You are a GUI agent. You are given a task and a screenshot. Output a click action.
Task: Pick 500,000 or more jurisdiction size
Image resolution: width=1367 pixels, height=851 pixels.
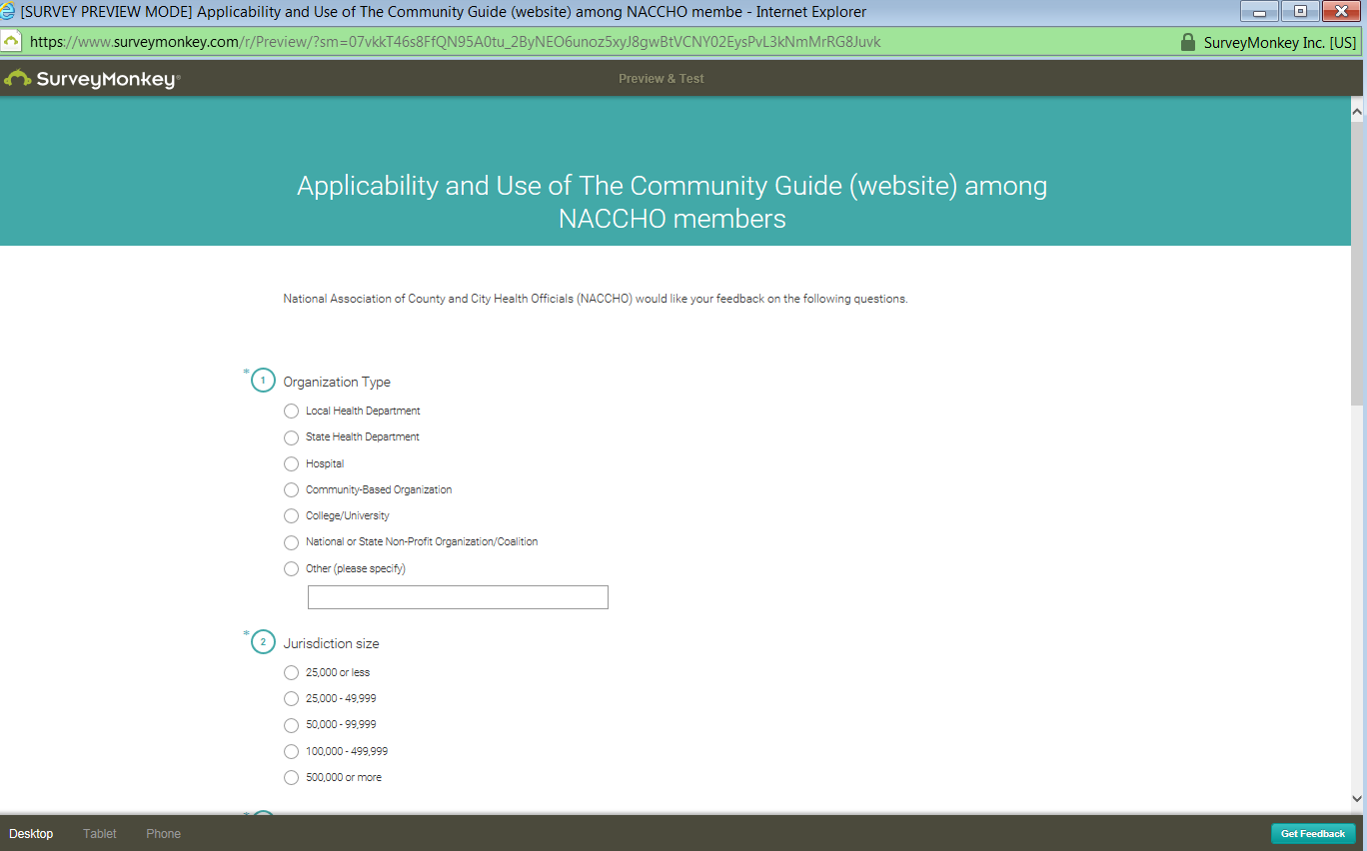[x=291, y=778]
